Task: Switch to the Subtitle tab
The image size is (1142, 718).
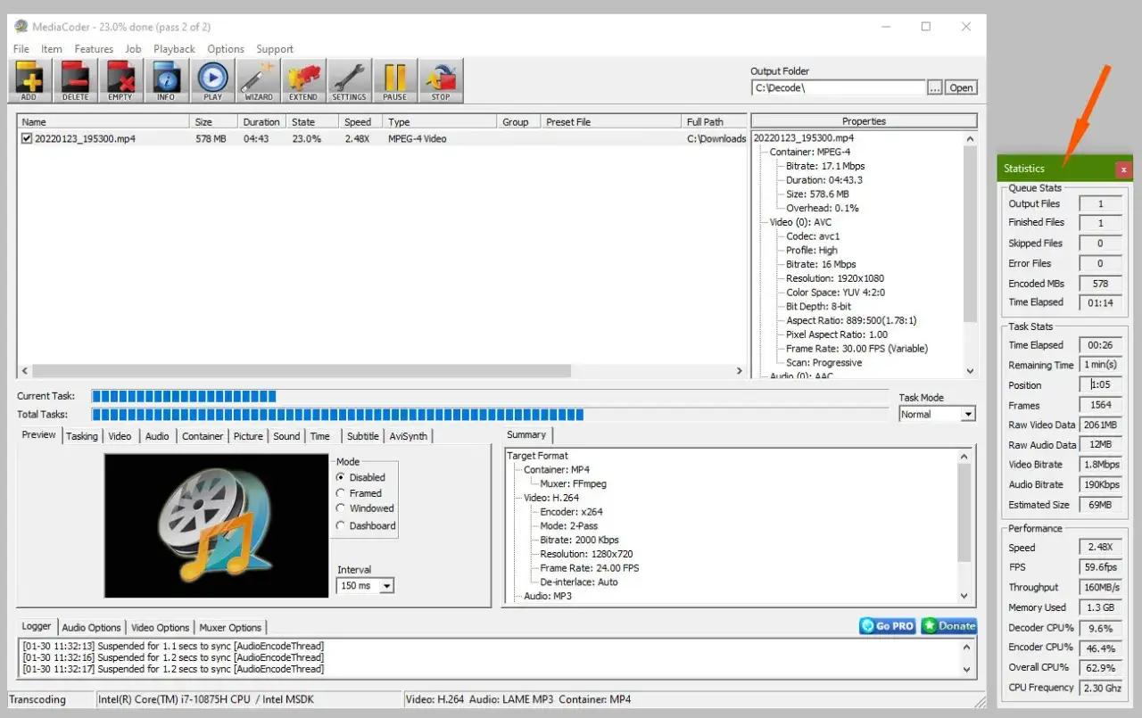Action: (x=362, y=436)
